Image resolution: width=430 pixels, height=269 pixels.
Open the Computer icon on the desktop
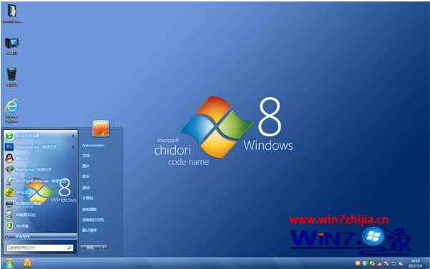click(11, 46)
